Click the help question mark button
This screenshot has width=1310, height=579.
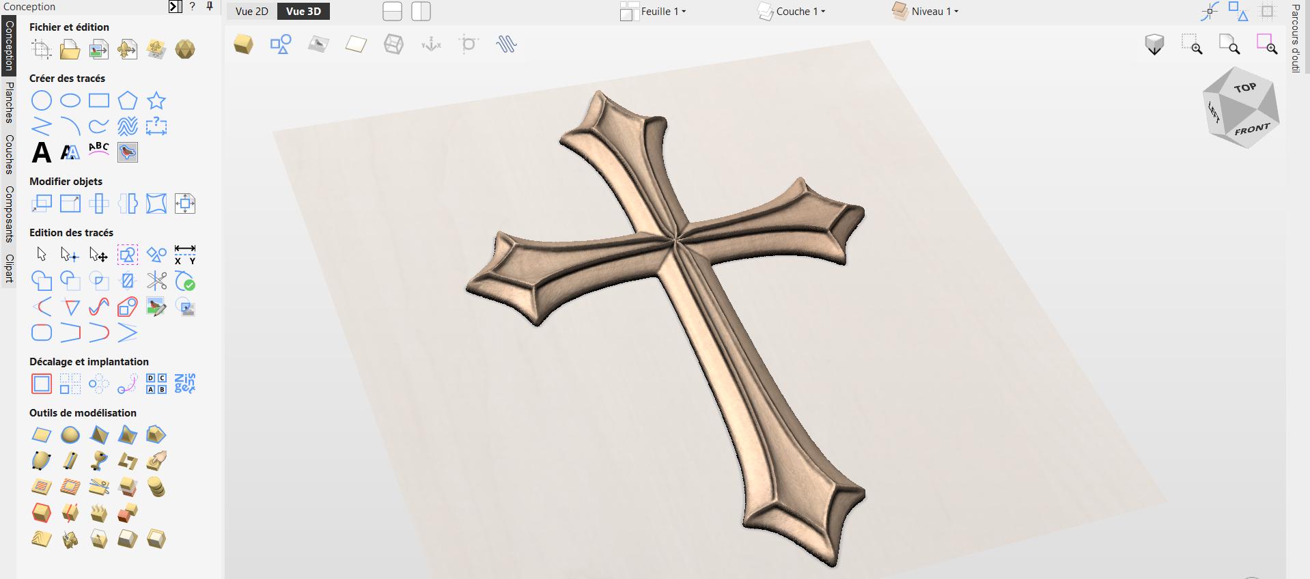pyautogui.click(x=193, y=6)
